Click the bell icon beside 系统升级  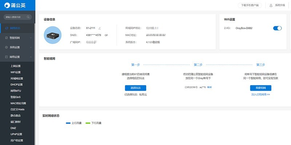click(x=271, y=5)
